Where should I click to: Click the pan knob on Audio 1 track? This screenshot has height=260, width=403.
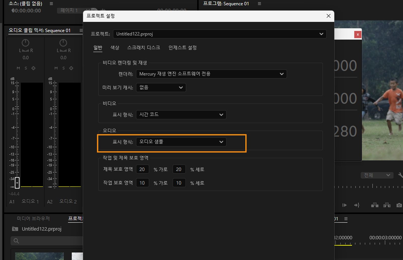tap(25, 43)
